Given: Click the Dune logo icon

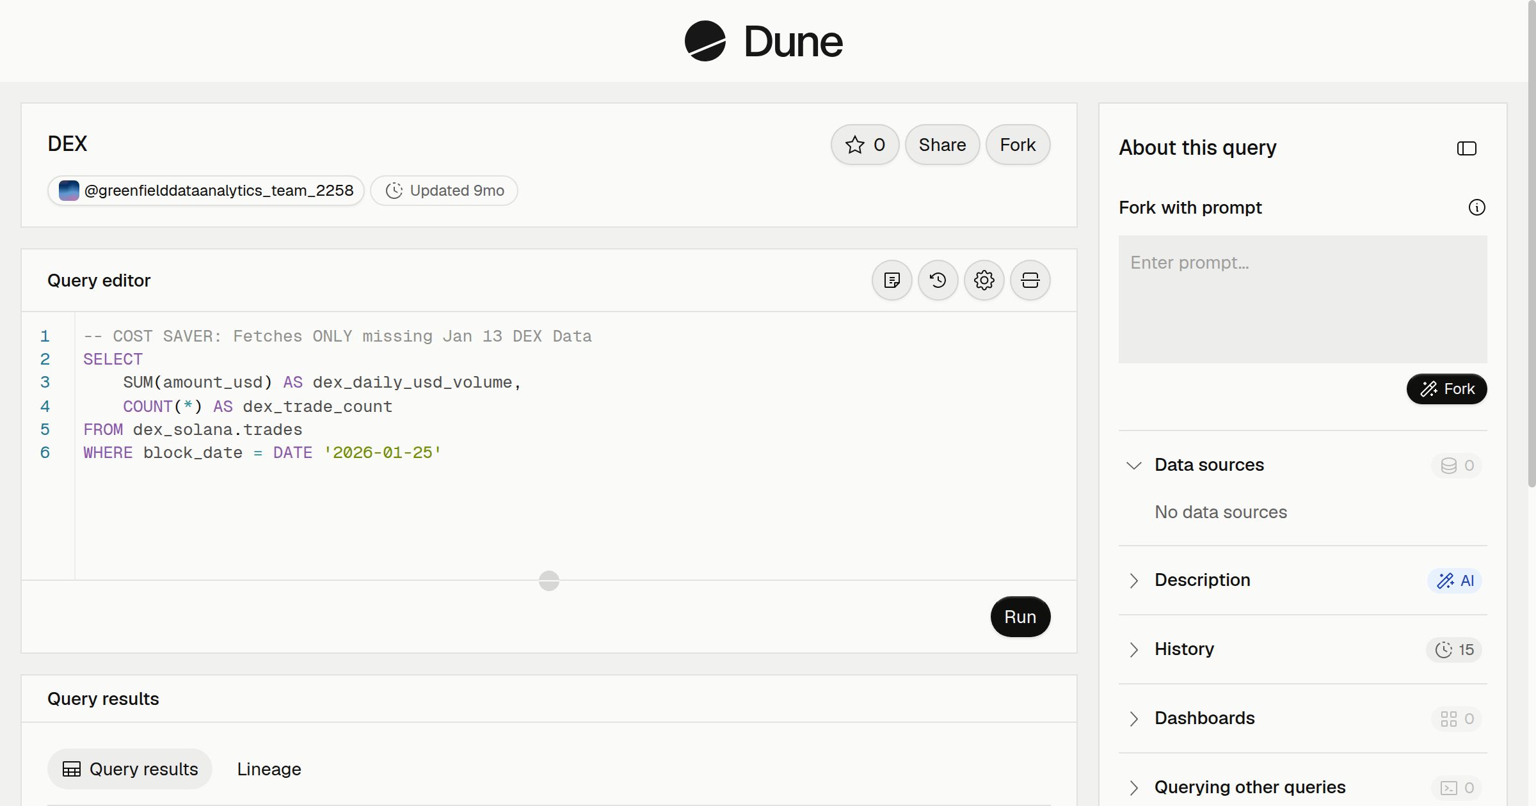Looking at the screenshot, I should tap(705, 41).
